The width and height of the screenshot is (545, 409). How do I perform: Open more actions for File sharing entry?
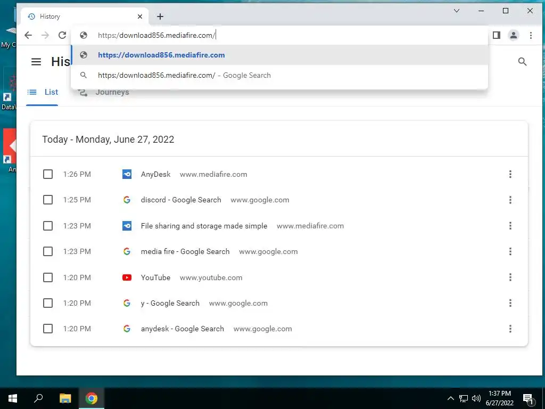pos(510,226)
